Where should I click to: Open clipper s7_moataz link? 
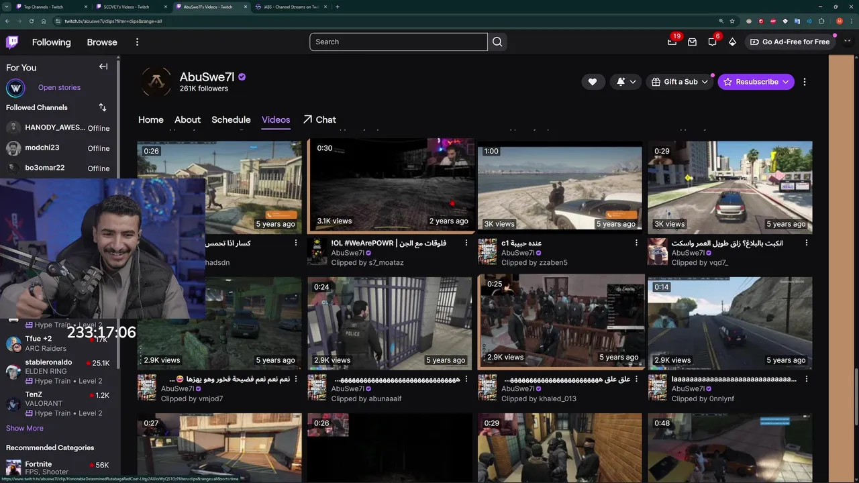click(x=386, y=262)
